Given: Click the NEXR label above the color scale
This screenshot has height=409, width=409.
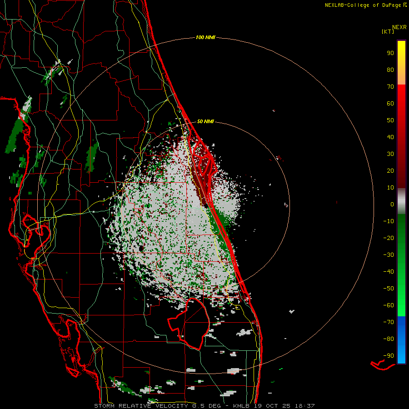Looking at the screenshot, I should pos(399,27).
